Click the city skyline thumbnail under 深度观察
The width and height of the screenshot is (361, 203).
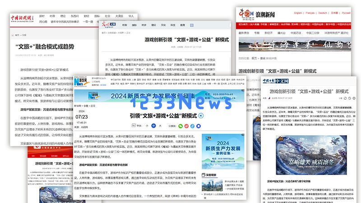coord(212,185)
